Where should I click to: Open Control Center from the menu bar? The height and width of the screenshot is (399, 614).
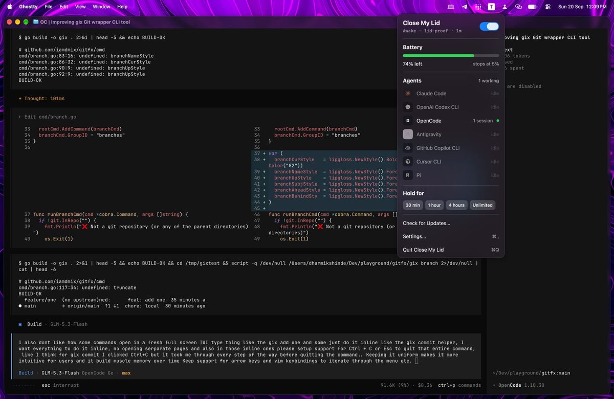click(548, 7)
